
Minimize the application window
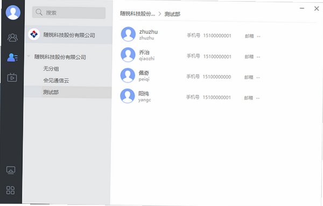point(302,8)
